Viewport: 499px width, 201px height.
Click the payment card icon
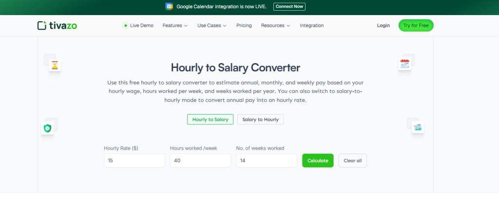click(x=418, y=128)
